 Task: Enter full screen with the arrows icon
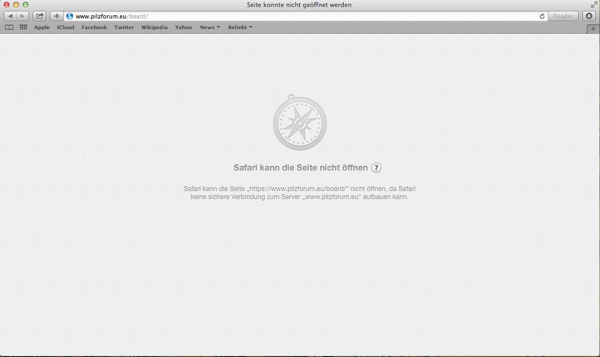pos(594,5)
